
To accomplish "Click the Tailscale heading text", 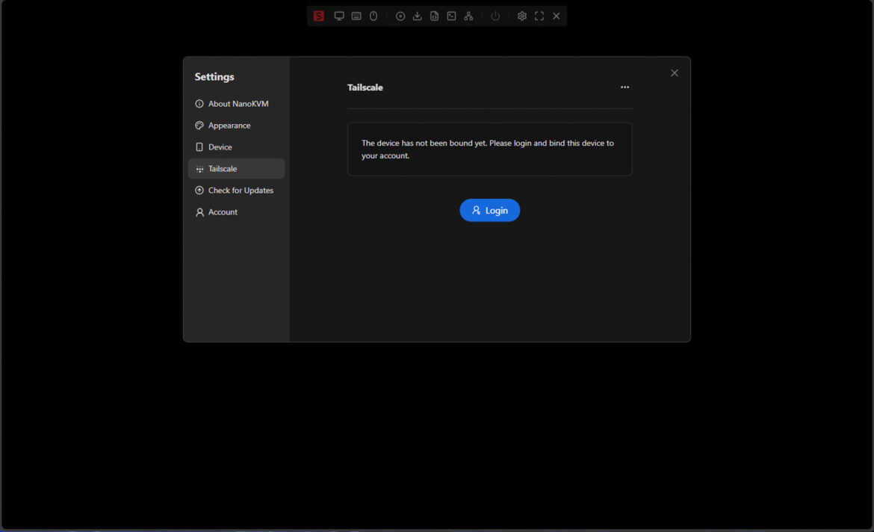I will 365,87.
